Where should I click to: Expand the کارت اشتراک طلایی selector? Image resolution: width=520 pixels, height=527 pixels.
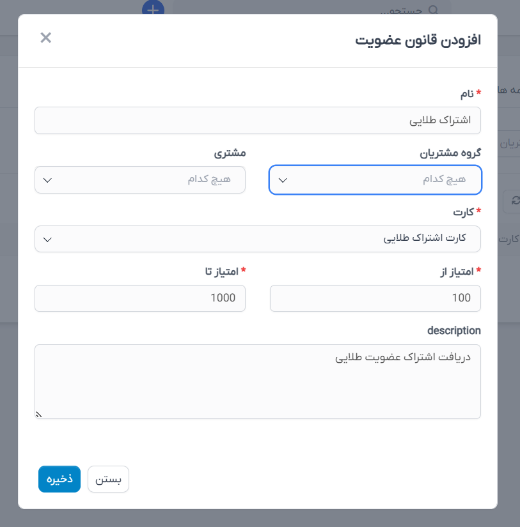[x=258, y=239]
